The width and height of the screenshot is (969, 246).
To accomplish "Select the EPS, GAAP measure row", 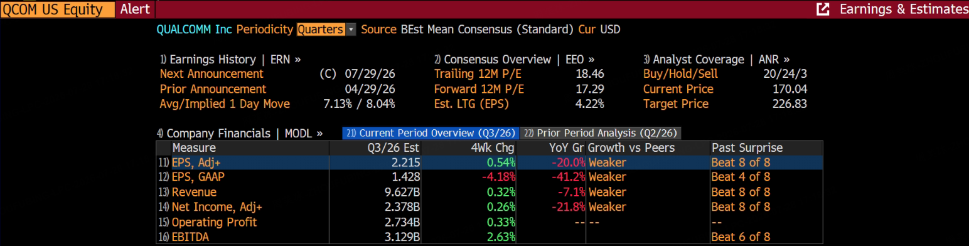I will [x=490, y=177].
